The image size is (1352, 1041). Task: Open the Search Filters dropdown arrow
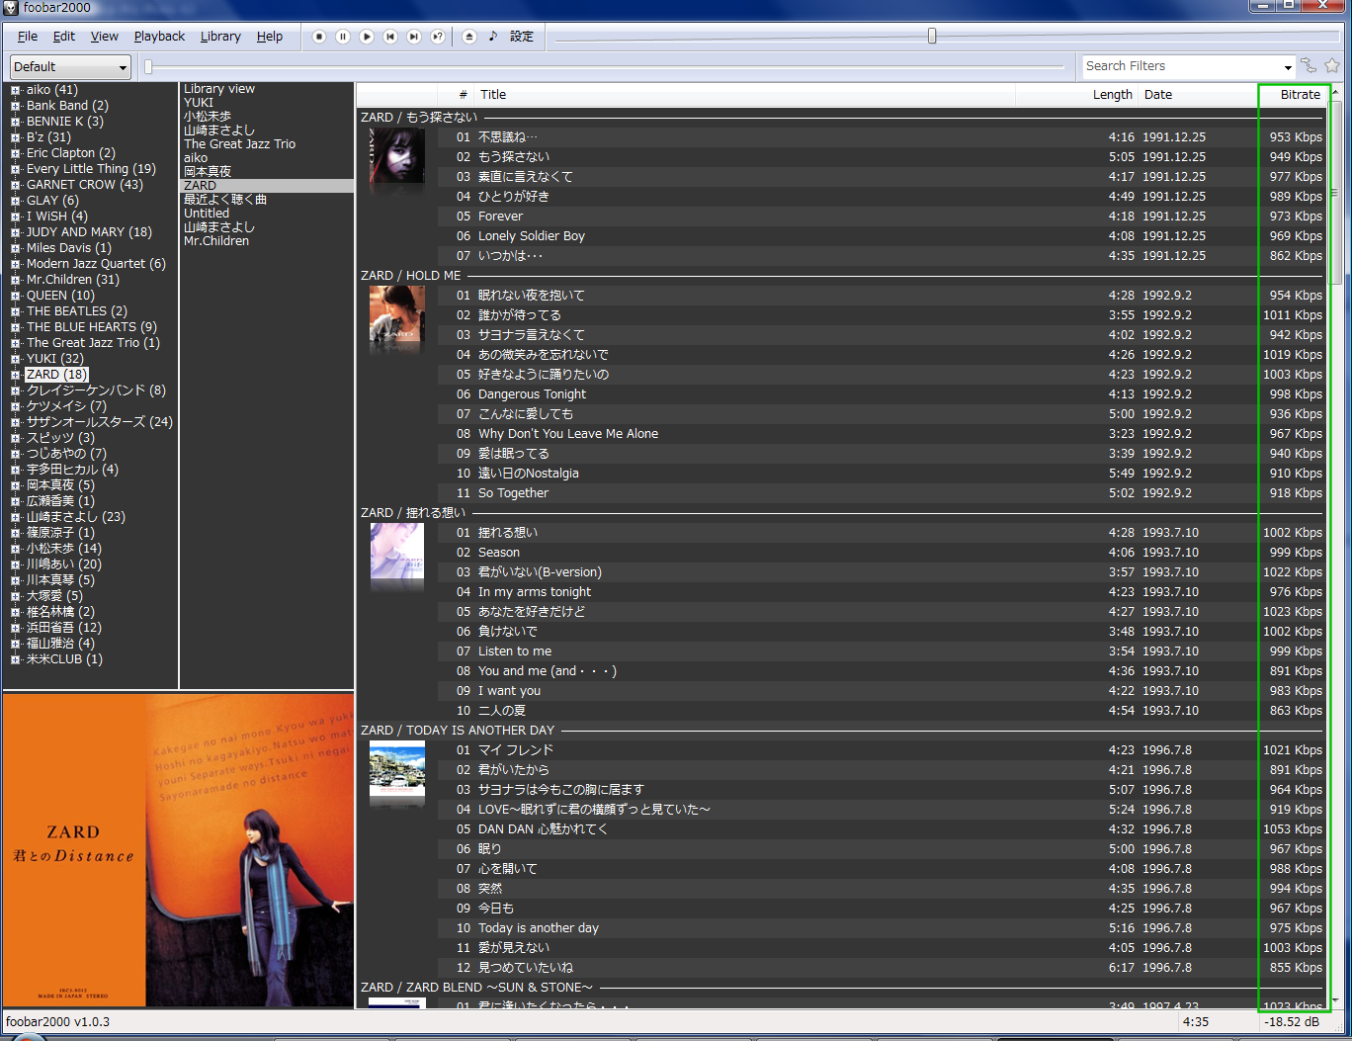1288,67
